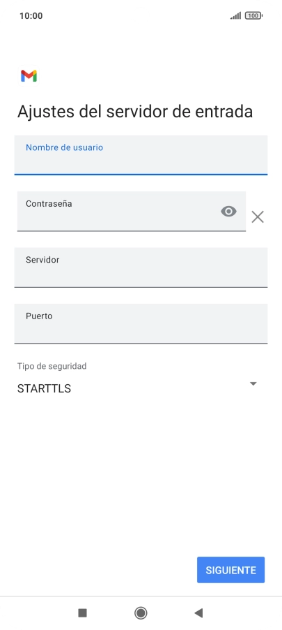Tap the 10:00 clock in status bar

pos(31,15)
